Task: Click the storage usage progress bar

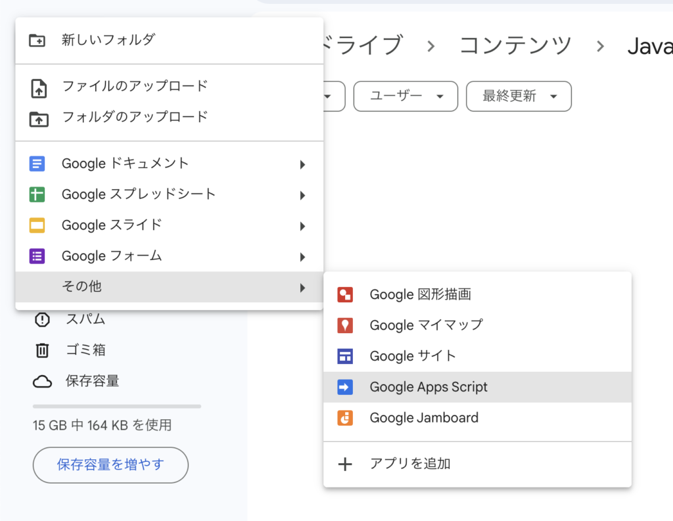Action: (x=117, y=406)
